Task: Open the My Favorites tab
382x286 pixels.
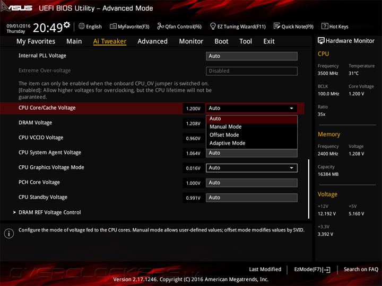Action: pos(36,41)
